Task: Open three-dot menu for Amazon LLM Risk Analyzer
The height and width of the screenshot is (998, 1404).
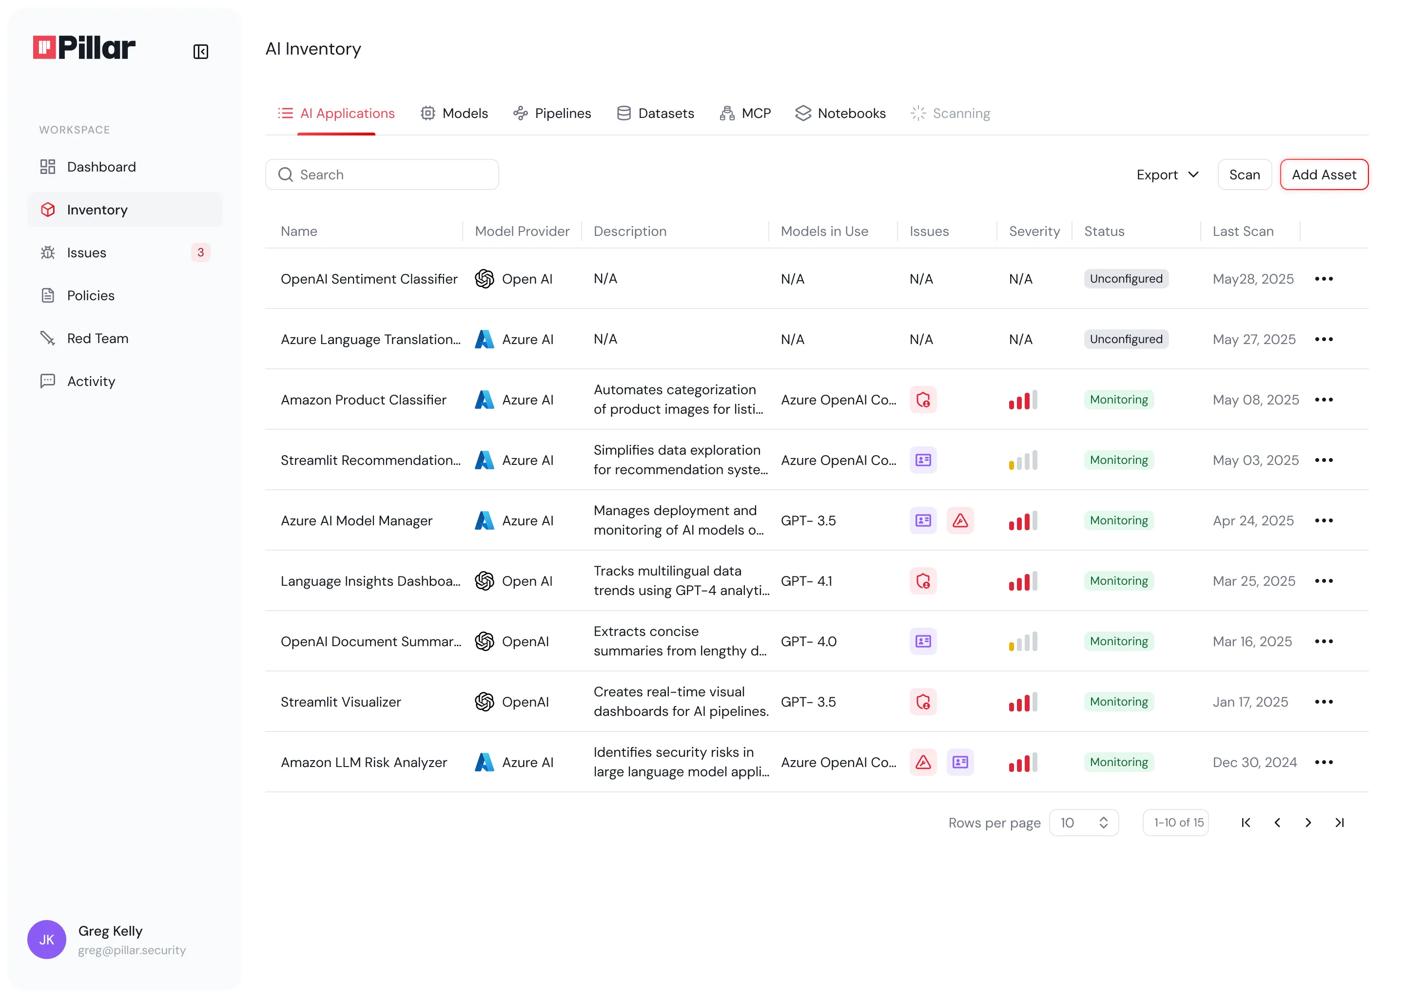Action: coord(1324,762)
